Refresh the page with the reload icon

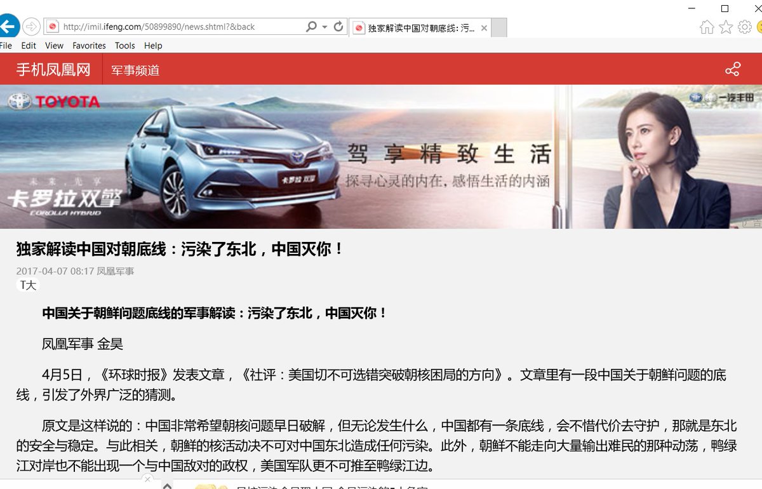(338, 27)
